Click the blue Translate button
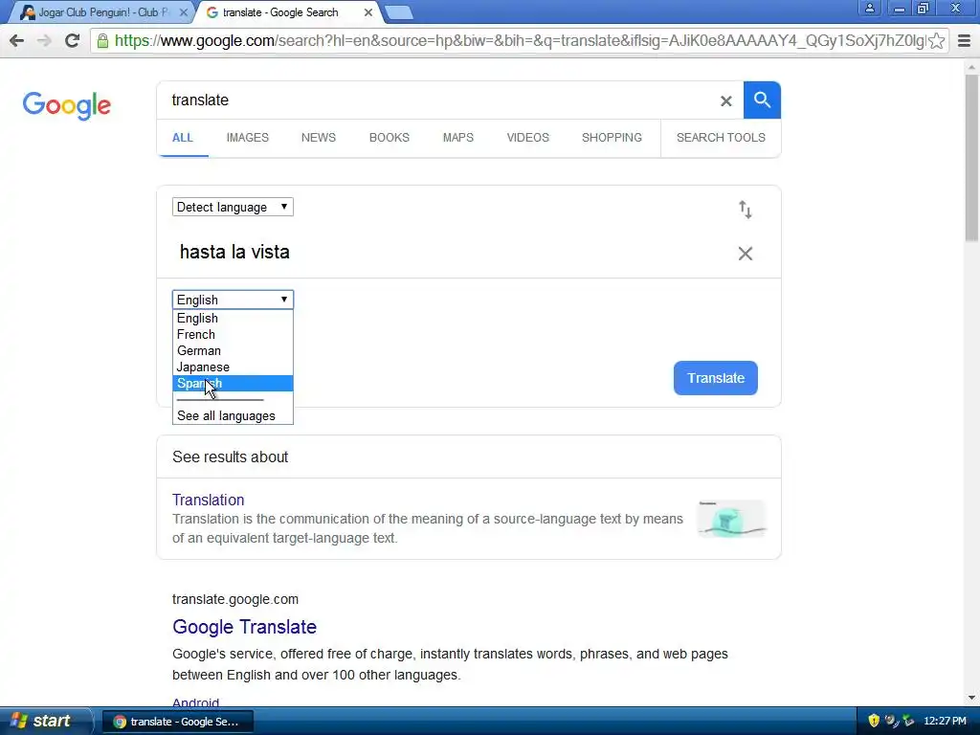This screenshot has height=735, width=980. click(x=716, y=378)
